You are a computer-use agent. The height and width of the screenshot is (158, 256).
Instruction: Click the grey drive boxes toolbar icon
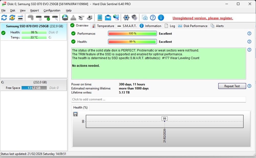pos(81,18)
